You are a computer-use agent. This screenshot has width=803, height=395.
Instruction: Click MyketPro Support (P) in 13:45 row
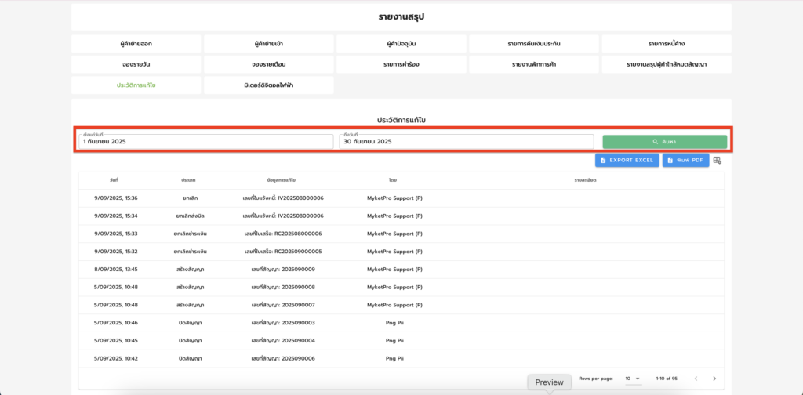(x=395, y=269)
